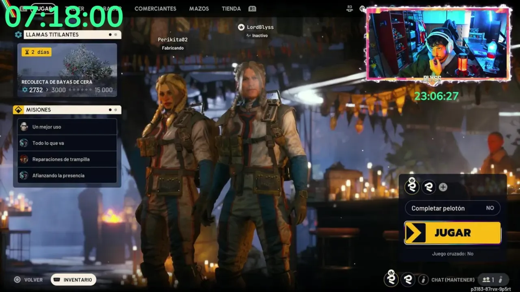Select the LLAMAS TITILANTES header
Image resolution: width=520 pixels, height=292 pixels.
click(72, 34)
